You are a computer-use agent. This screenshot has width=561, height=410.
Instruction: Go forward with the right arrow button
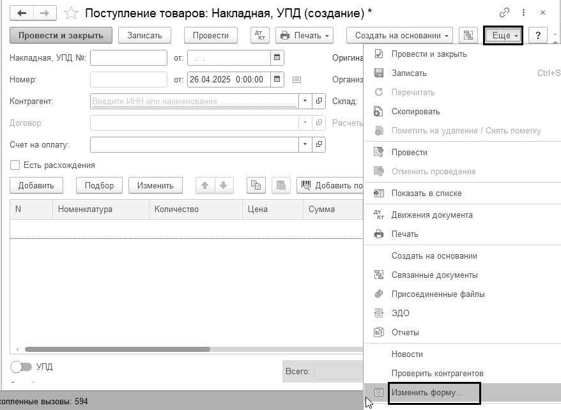[45, 13]
